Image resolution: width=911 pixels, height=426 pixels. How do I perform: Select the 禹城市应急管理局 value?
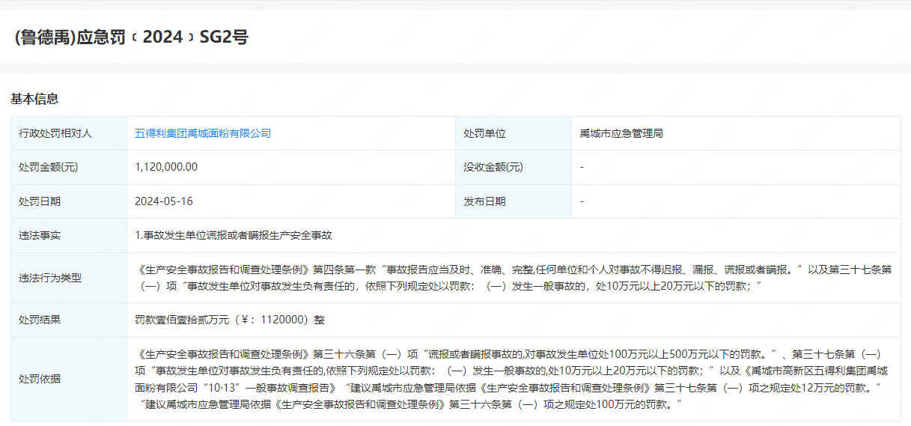621,133
